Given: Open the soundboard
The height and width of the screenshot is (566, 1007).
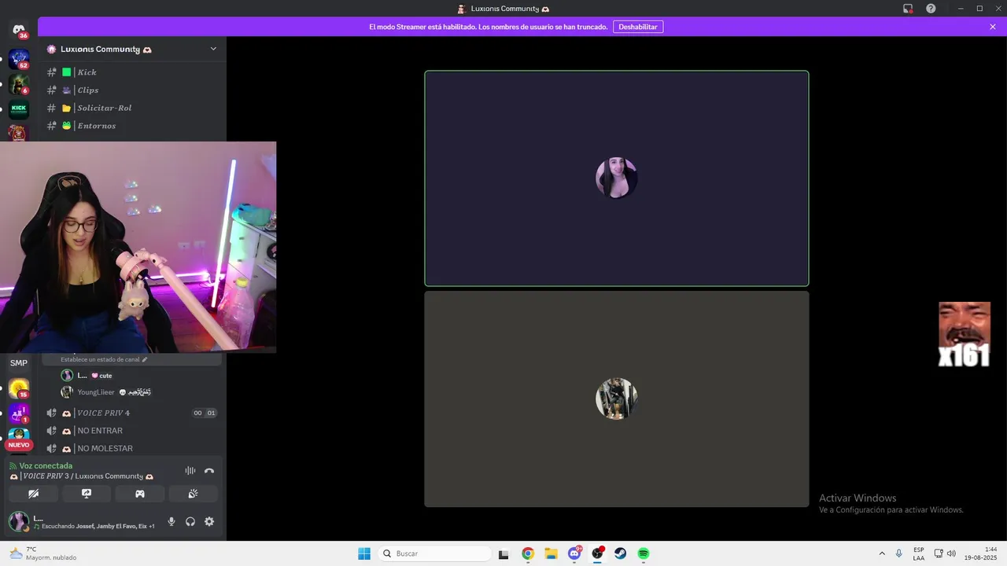Looking at the screenshot, I should coord(193,494).
